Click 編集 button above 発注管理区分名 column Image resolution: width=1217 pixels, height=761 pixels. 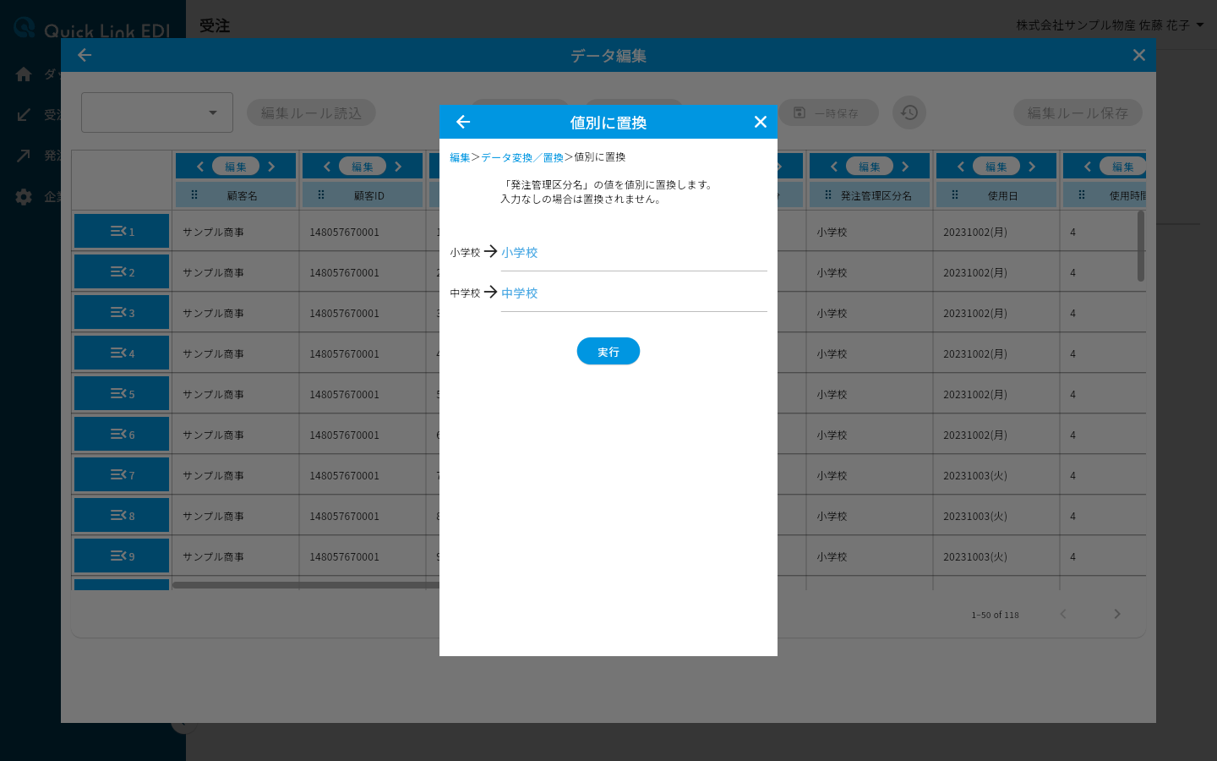(870, 167)
